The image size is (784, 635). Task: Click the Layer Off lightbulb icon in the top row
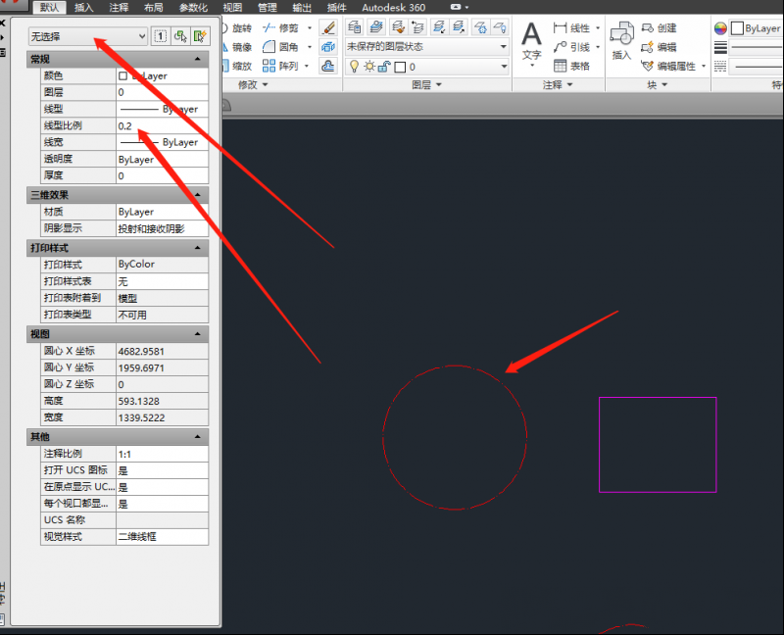click(x=500, y=26)
